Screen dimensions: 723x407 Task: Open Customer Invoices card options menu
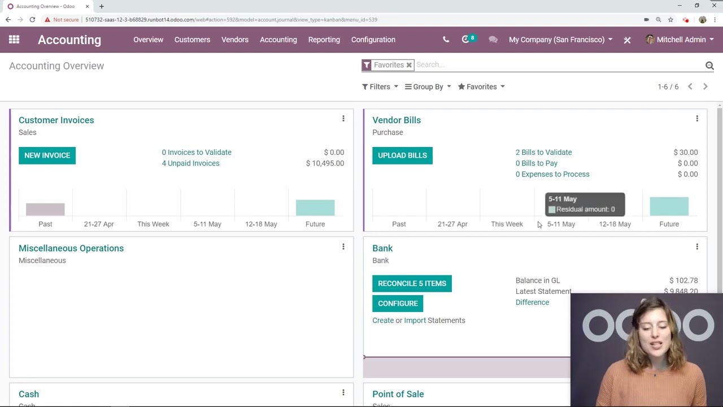343,119
